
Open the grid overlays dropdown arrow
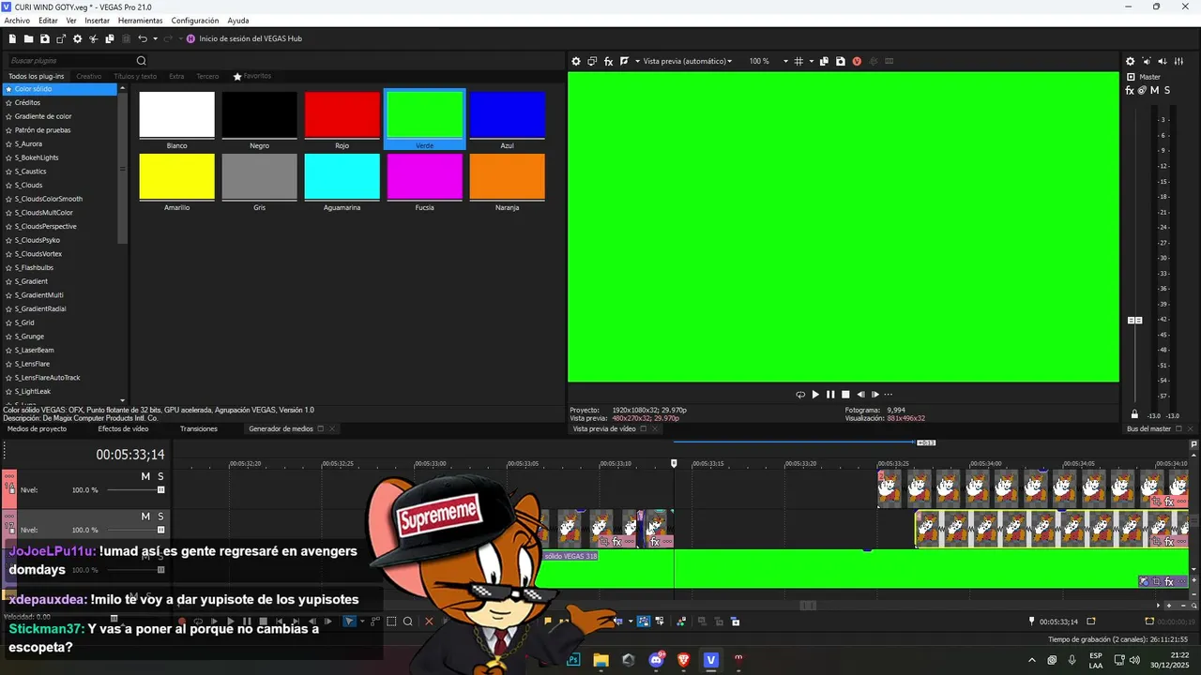coord(810,61)
